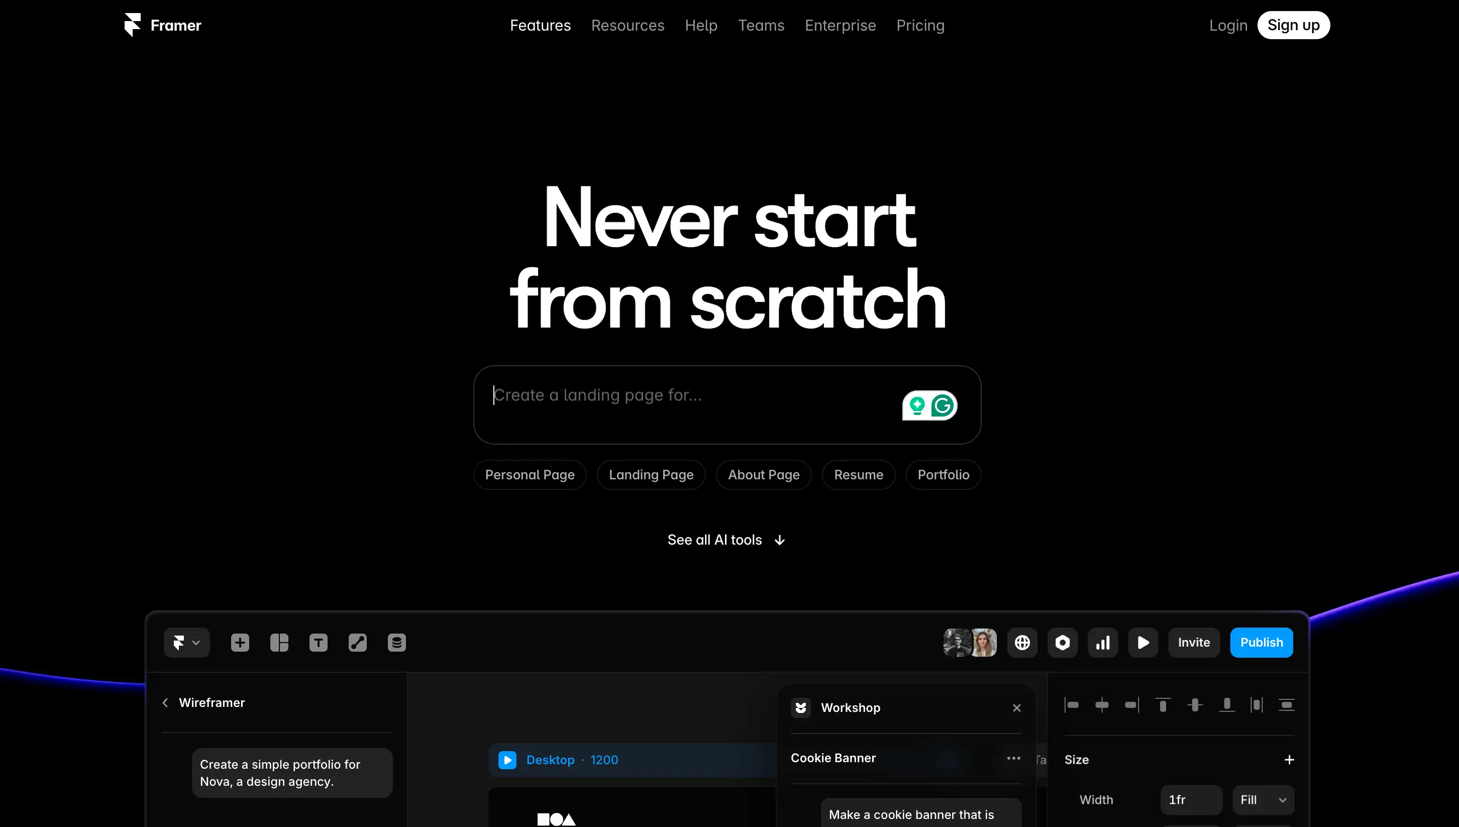Click the Workshop panel icon
The width and height of the screenshot is (1459, 827).
click(x=800, y=708)
